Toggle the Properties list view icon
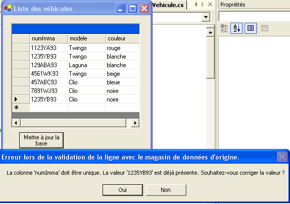The height and width of the screenshot is (204, 290). [x=251, y=28]
